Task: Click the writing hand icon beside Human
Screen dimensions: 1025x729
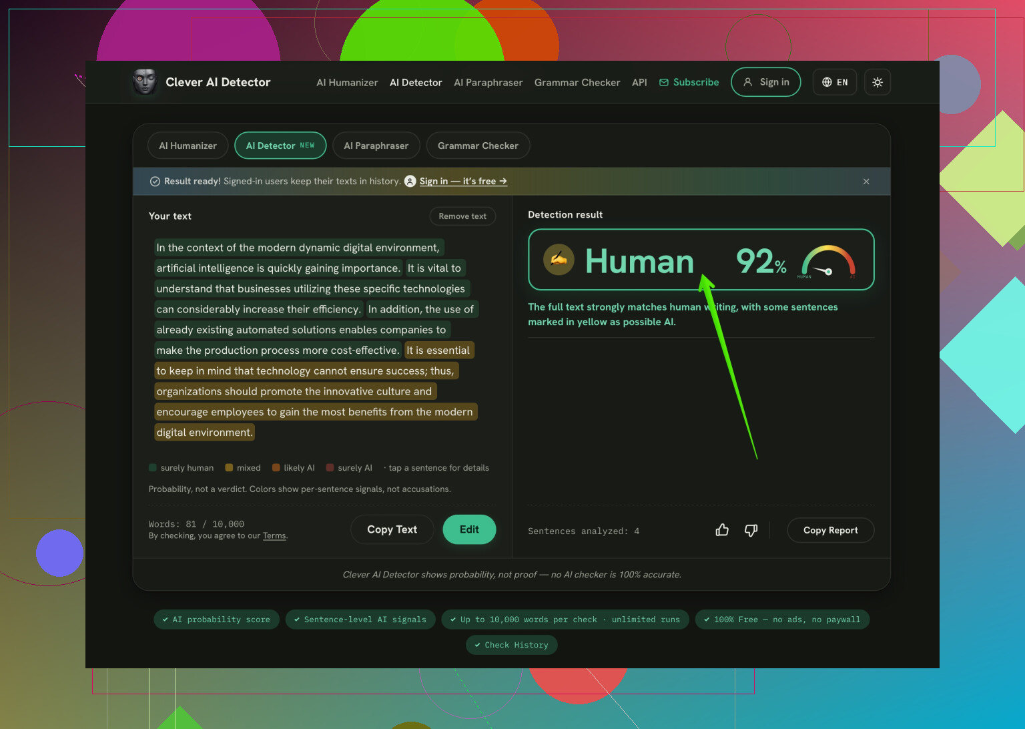Action: pos(559,260)
